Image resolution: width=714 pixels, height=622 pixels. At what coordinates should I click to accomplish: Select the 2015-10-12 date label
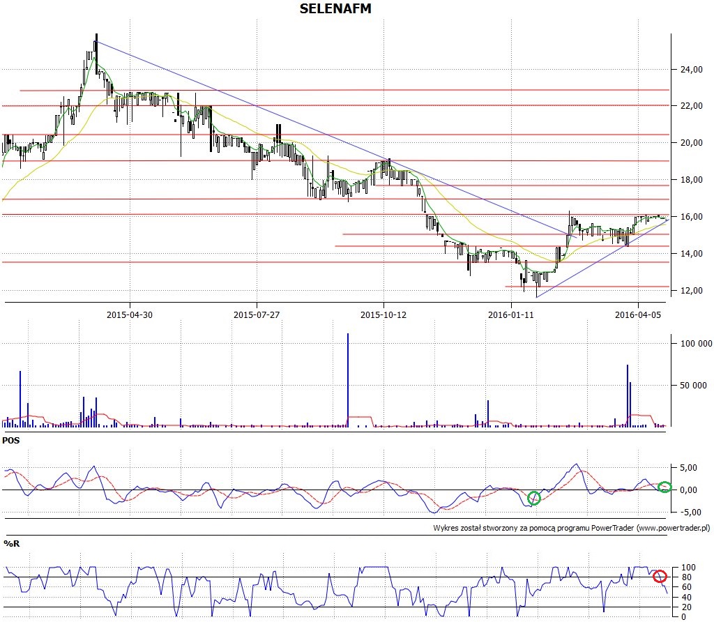tap(383, 314)
